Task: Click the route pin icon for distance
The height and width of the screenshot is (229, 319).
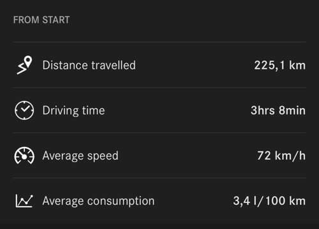Action: coord(24,65)
